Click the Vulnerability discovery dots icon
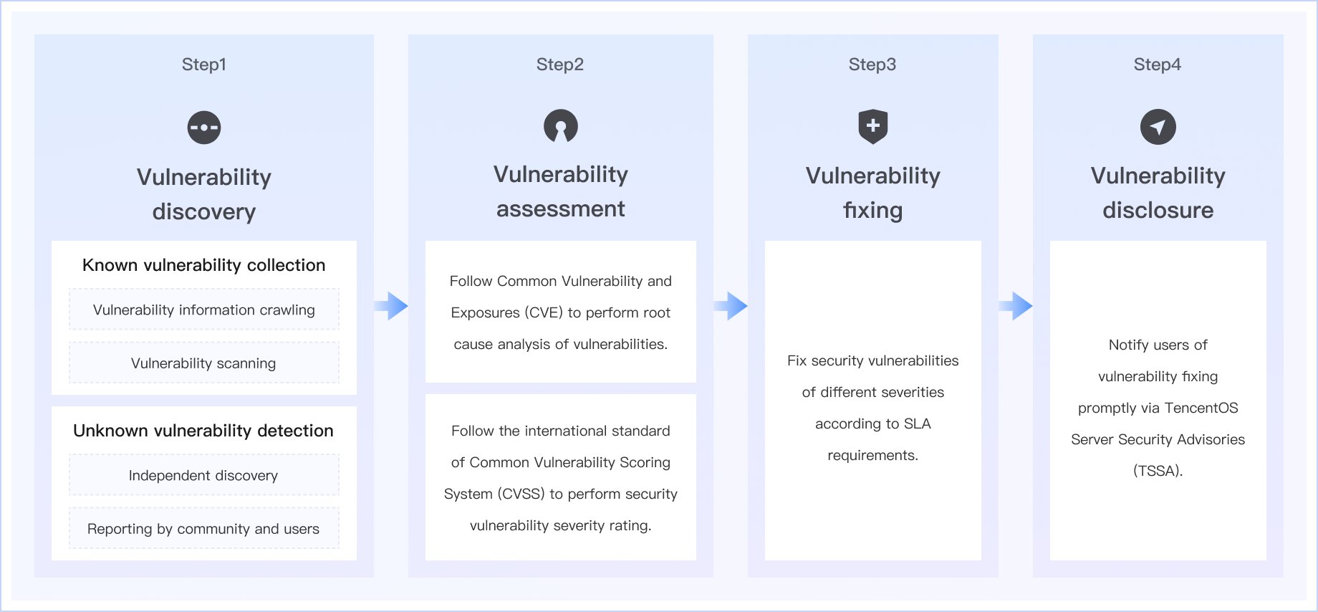1318x612 pixels. 204,128
